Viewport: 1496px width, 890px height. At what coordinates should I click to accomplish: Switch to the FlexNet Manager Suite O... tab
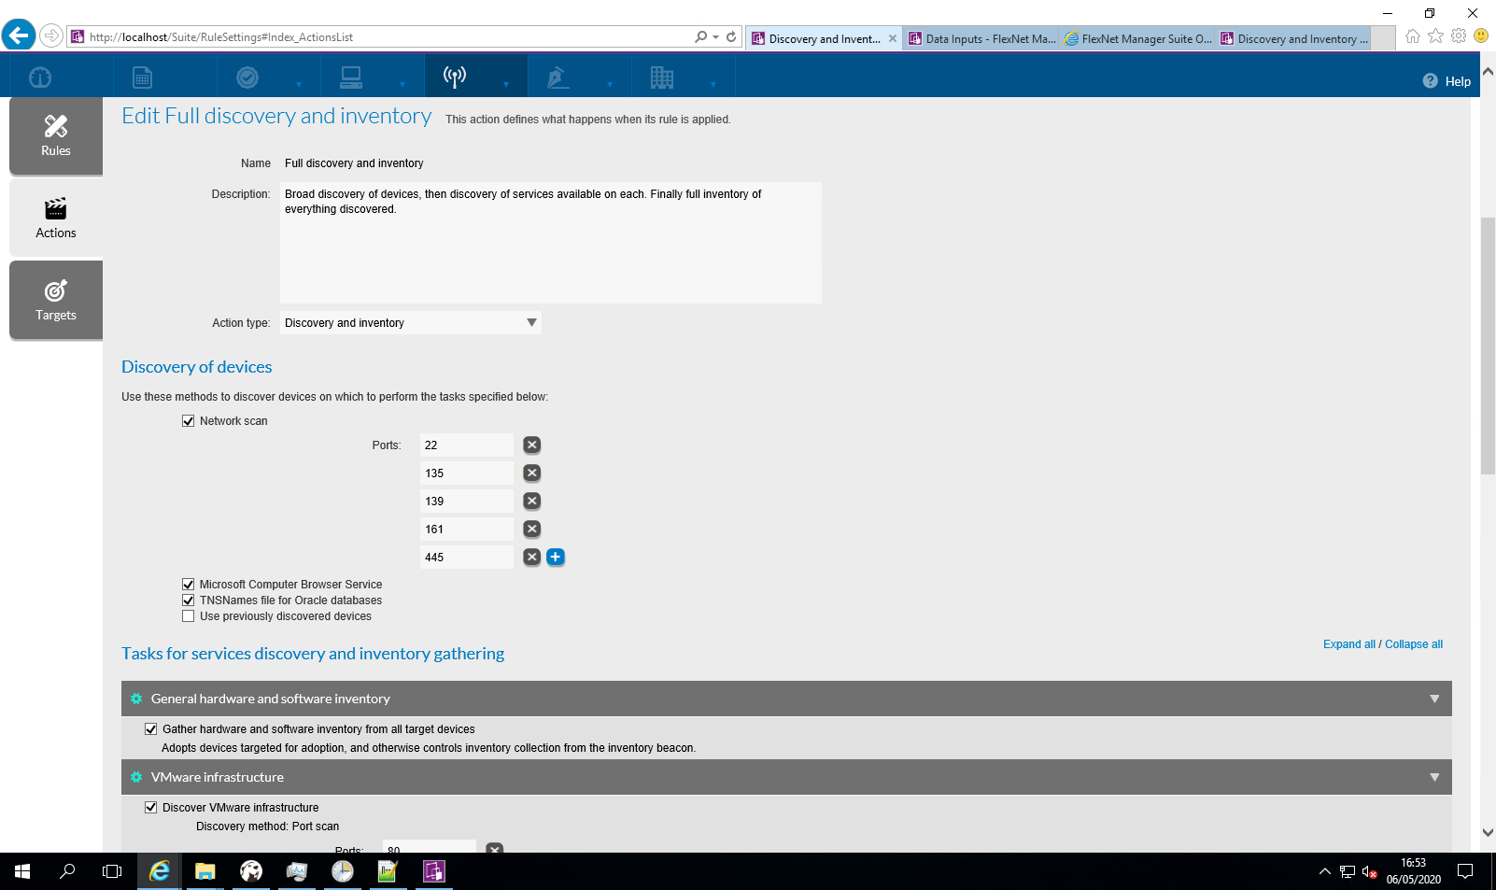(x=1137, y=38)
